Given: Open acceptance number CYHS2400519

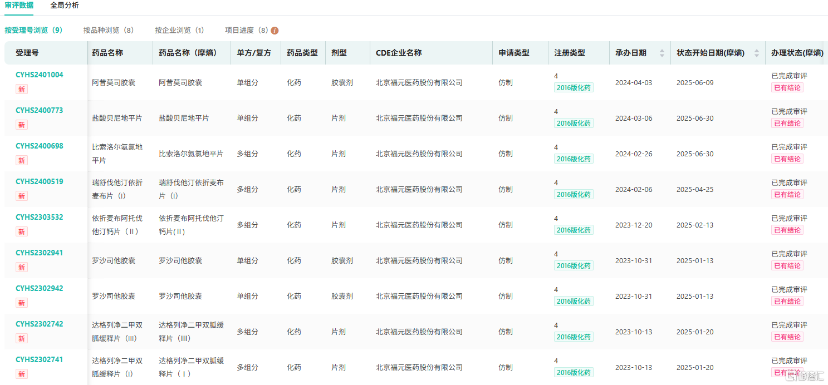Looking at the screenshot, I should (x=40, y=181).
